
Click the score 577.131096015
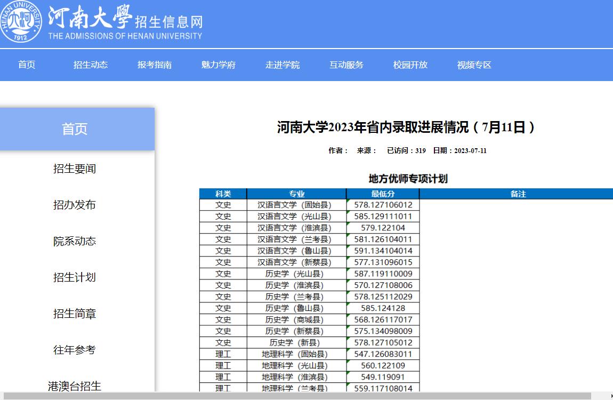pos(383,262)
